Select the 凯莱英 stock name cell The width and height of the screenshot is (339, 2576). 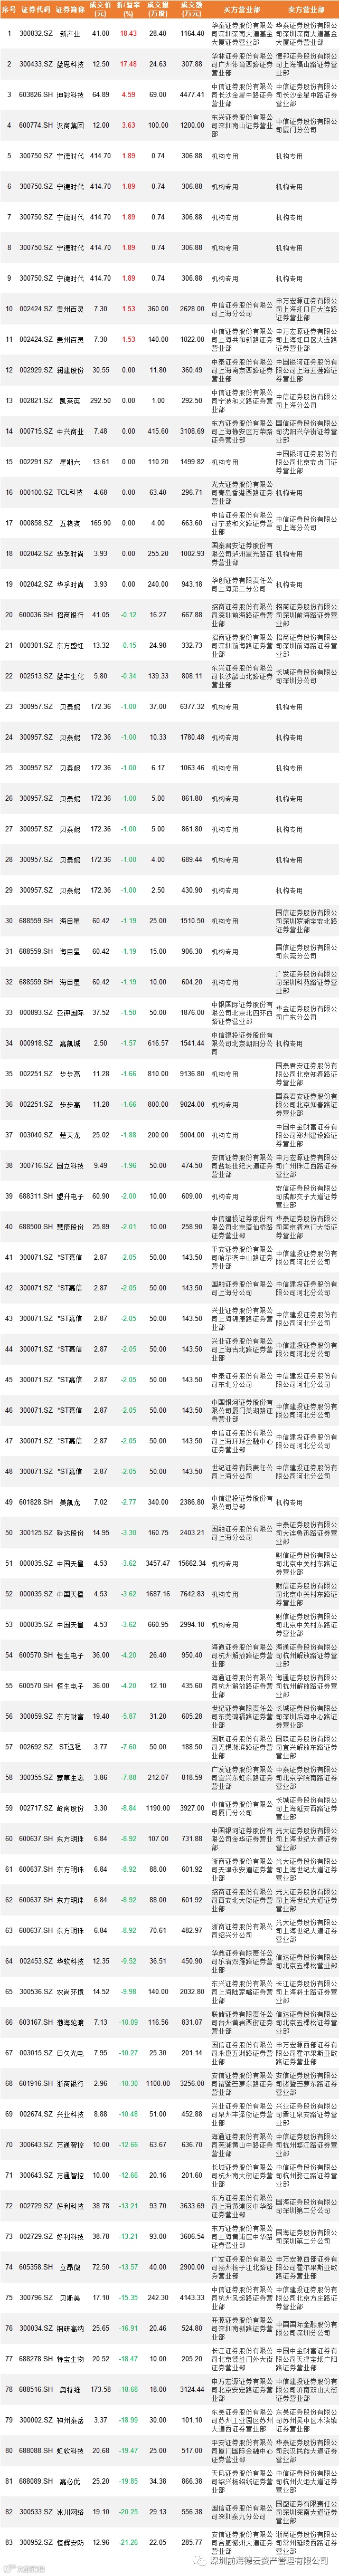pos(70,401)
